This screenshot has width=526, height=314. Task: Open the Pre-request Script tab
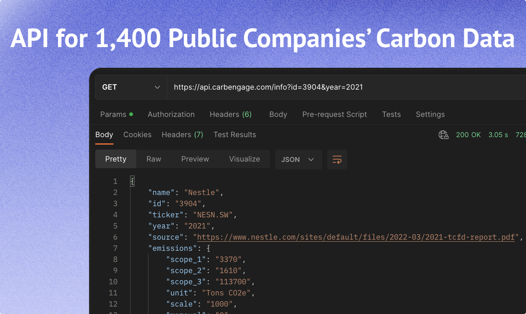click(x=335, y=114)
